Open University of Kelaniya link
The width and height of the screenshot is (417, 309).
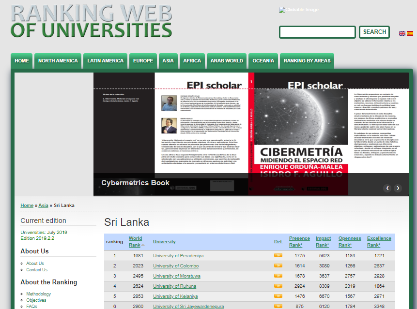pyautogui.click(x=175, y=296)
